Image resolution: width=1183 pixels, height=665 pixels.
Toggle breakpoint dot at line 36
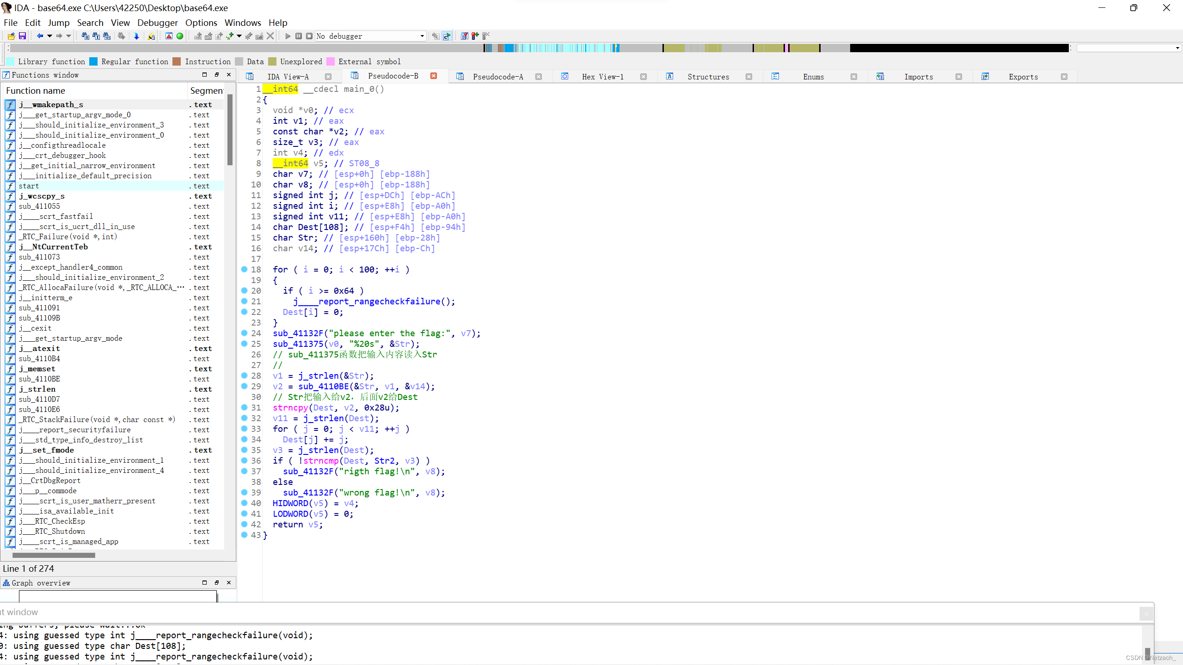tap(245, 460)
